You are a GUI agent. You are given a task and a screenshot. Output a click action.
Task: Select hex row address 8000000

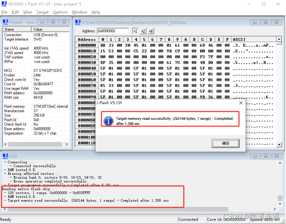click(87, 45)
